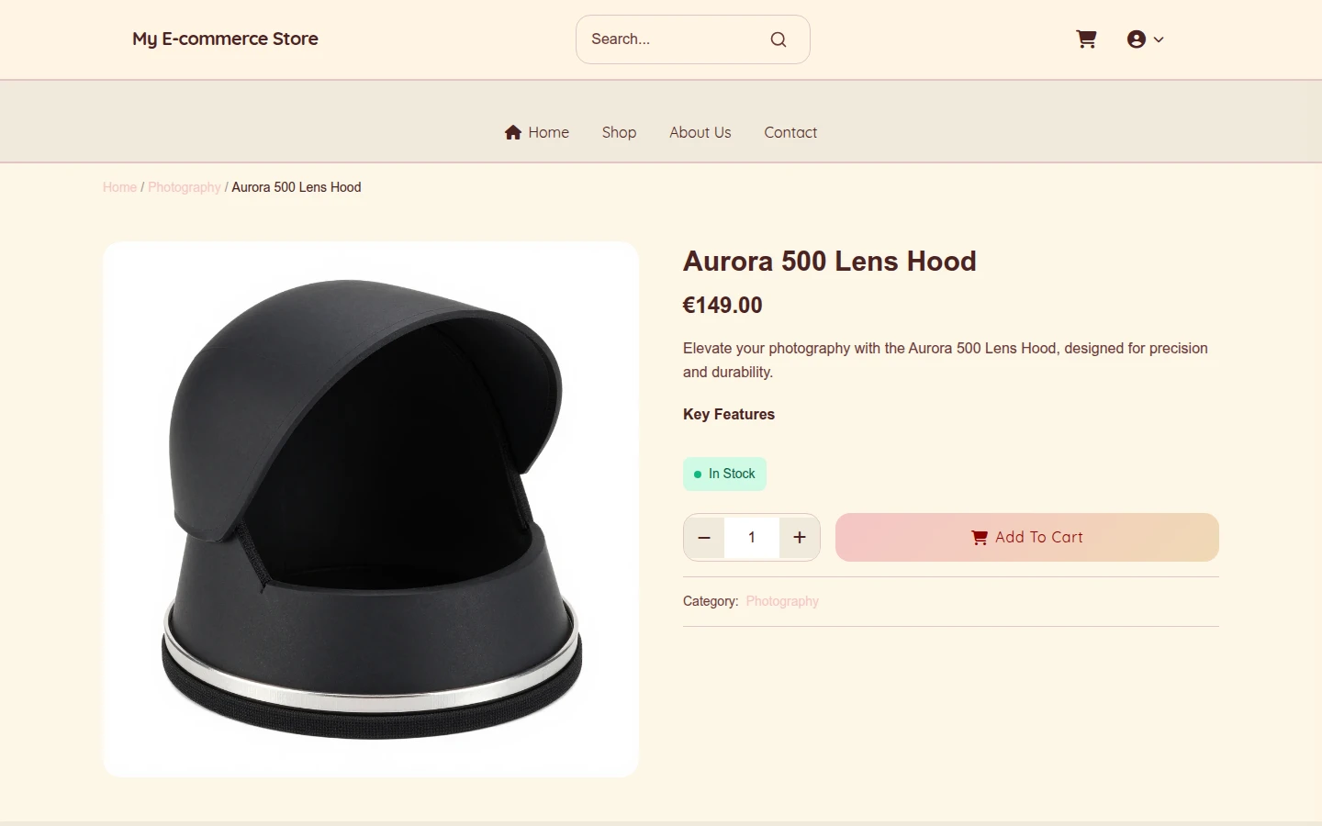Click the Aurora 500 Lens Hood breadcrumb text
The image size is (1322, 826).
coord(297,187)
